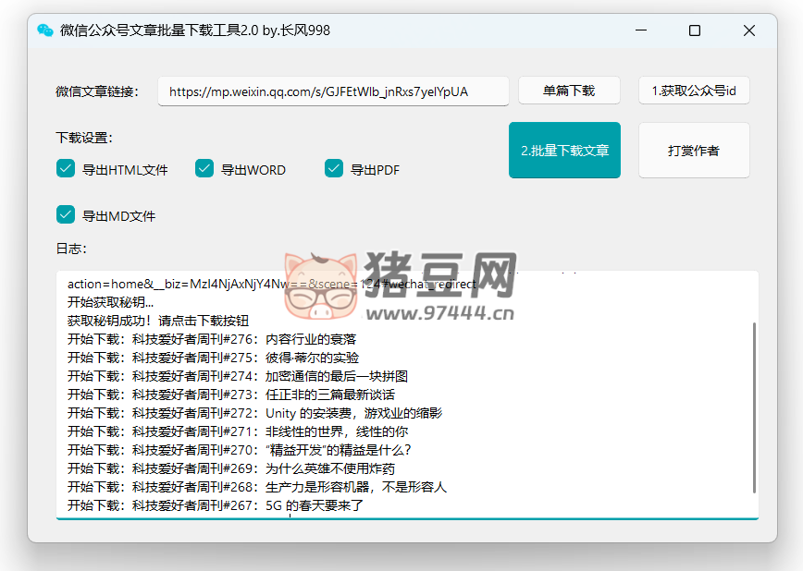Start batch download with 2.批量下载文章
This screenshot has width=803, height=571.
point(564,151)
